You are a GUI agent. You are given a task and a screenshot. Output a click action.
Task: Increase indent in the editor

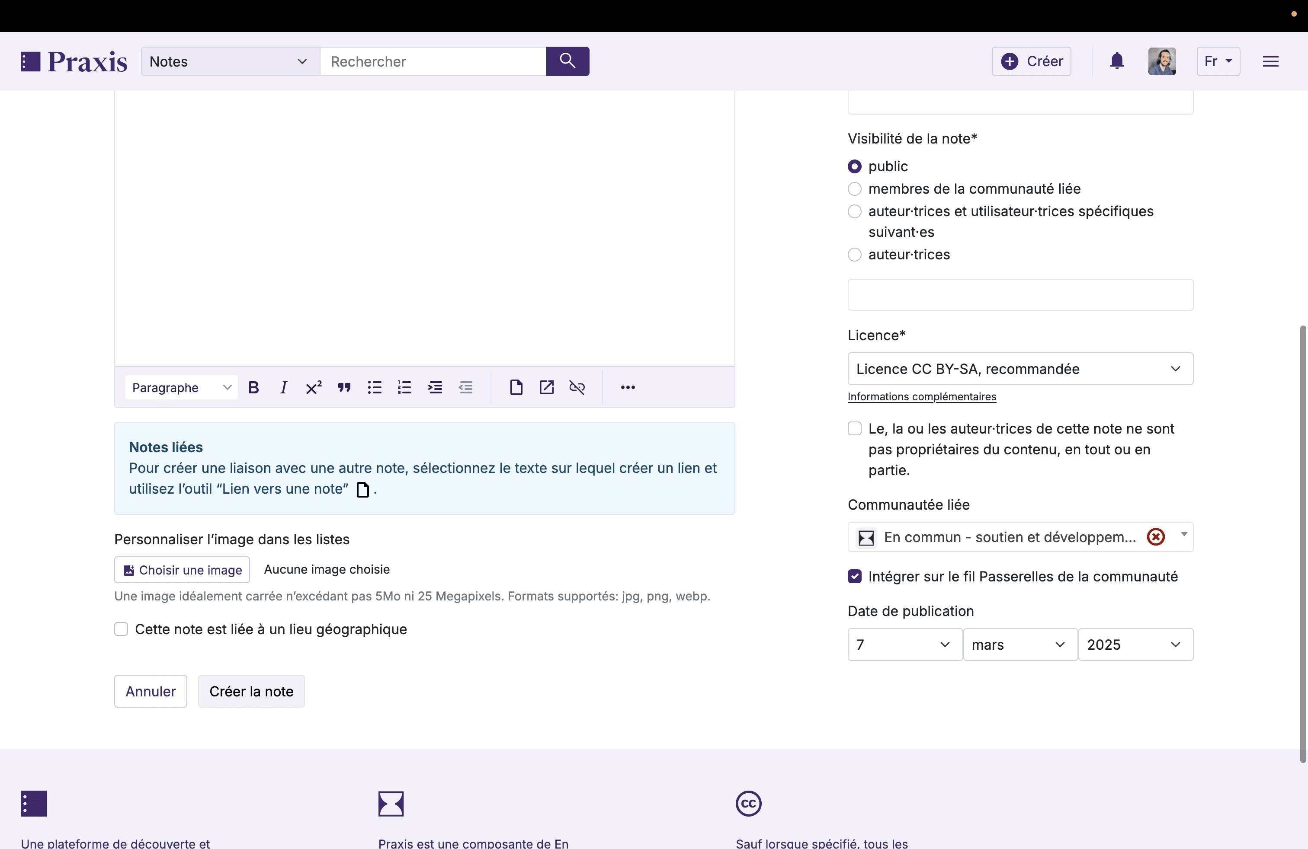[x=435, y=387]
